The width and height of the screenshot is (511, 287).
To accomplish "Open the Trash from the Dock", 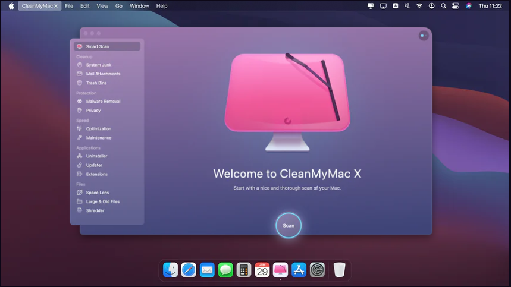I will pos(339,270).
